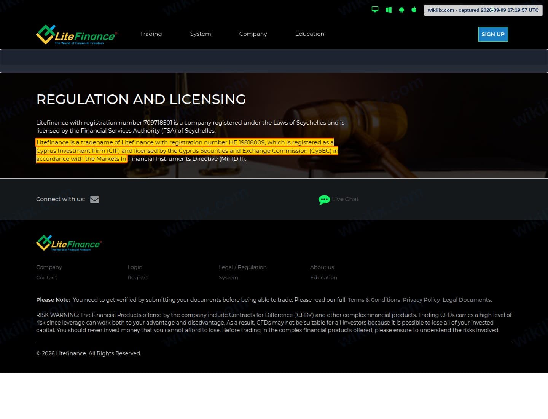Open the Live Chat bubble icon
The width and height of the screenshot is (548, 419).
(324, 200)
